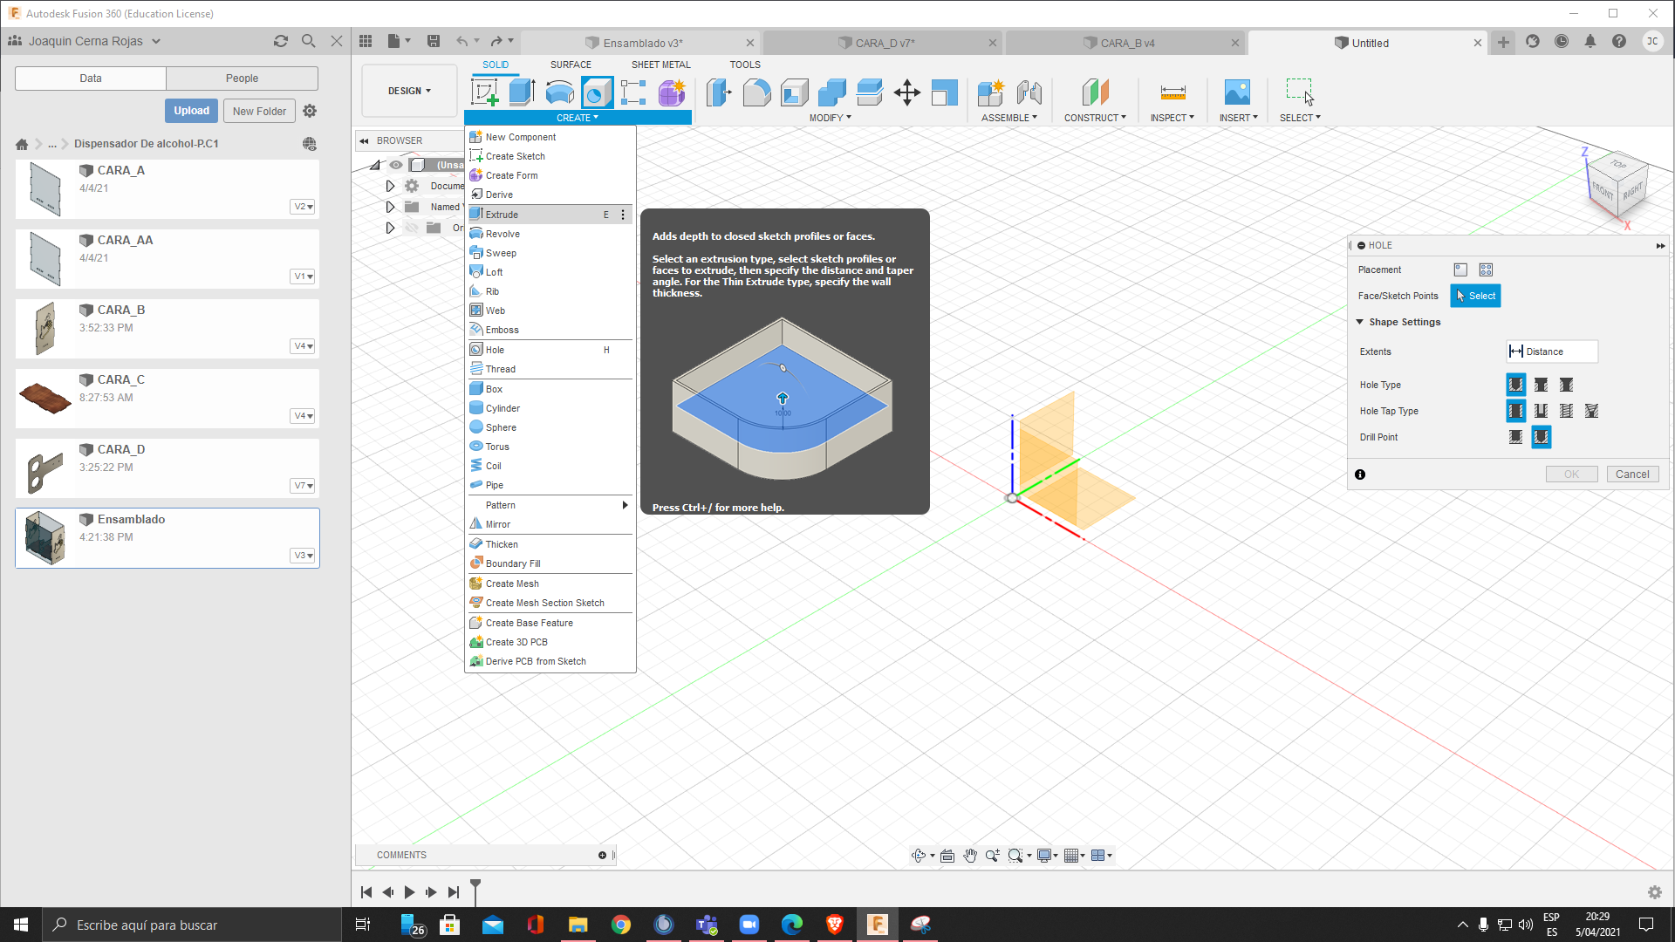
Task: Expand Document Settings in browser tree
Action: [x=390, y=186]
